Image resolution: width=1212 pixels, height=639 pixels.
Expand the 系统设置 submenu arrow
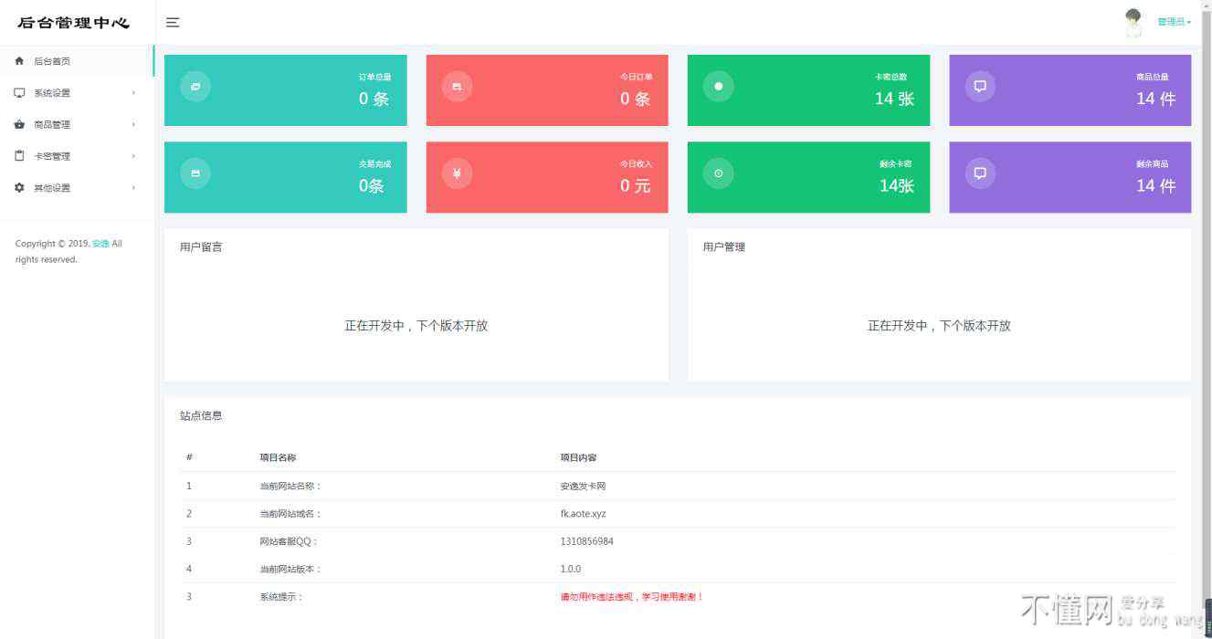pyautogui.click(x=133, y=93)
